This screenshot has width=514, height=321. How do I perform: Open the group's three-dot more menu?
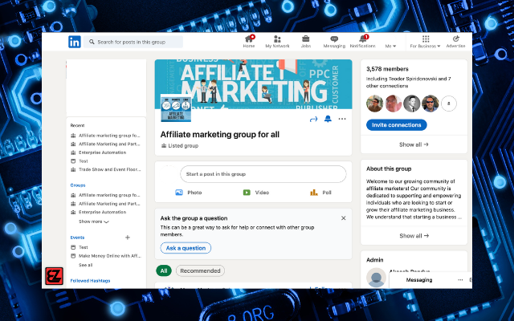click(342, 119)
